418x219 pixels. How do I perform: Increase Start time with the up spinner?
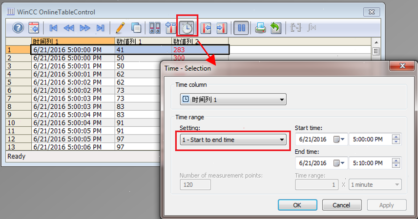click(396, 137)
